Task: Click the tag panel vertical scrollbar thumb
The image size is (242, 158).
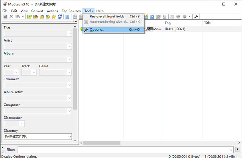Action: pos(75,69)
